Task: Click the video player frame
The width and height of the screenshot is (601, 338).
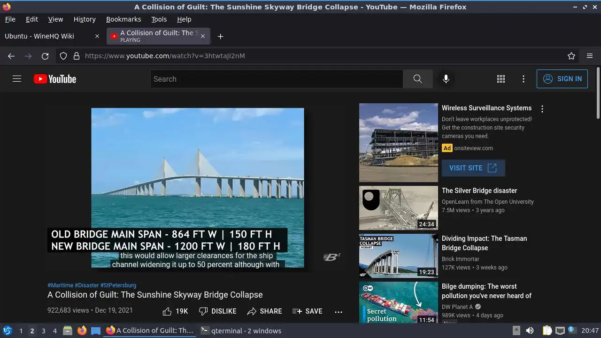Action: coord(198,188)
